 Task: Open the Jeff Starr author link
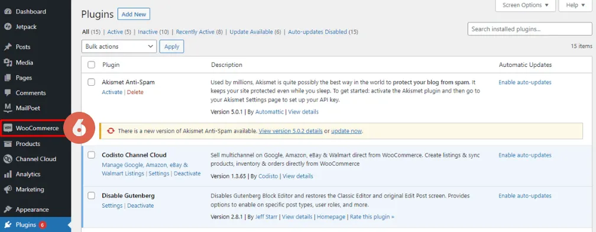[265, 217]
